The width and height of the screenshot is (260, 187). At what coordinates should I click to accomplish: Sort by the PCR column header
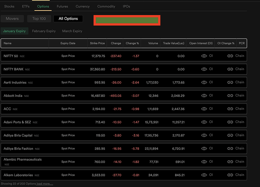pyautogui.click(x=242, y=43)
